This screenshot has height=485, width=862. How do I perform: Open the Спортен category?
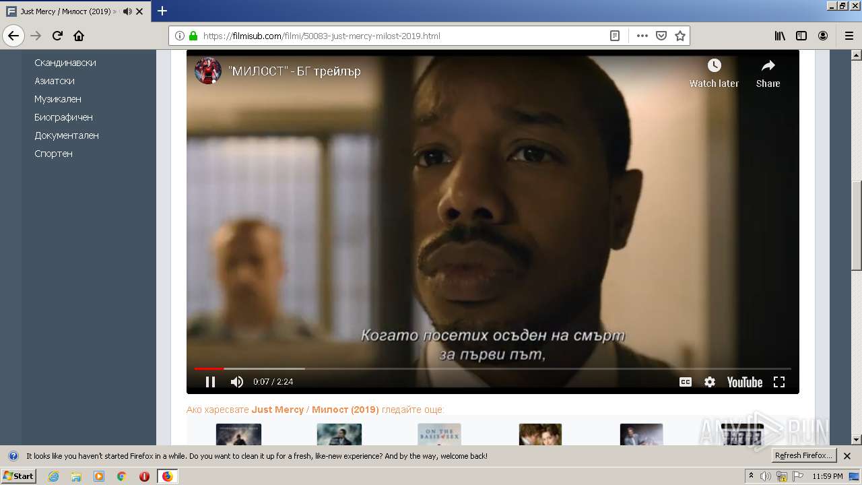53,154
